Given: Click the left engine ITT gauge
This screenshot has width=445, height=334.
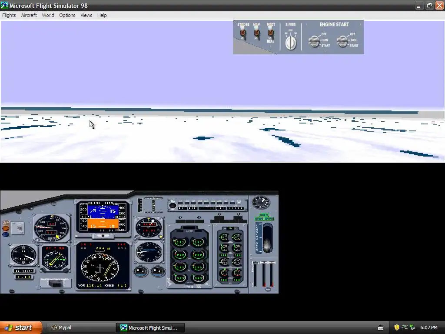Looking at the screenshot, I should coord(180,254).
